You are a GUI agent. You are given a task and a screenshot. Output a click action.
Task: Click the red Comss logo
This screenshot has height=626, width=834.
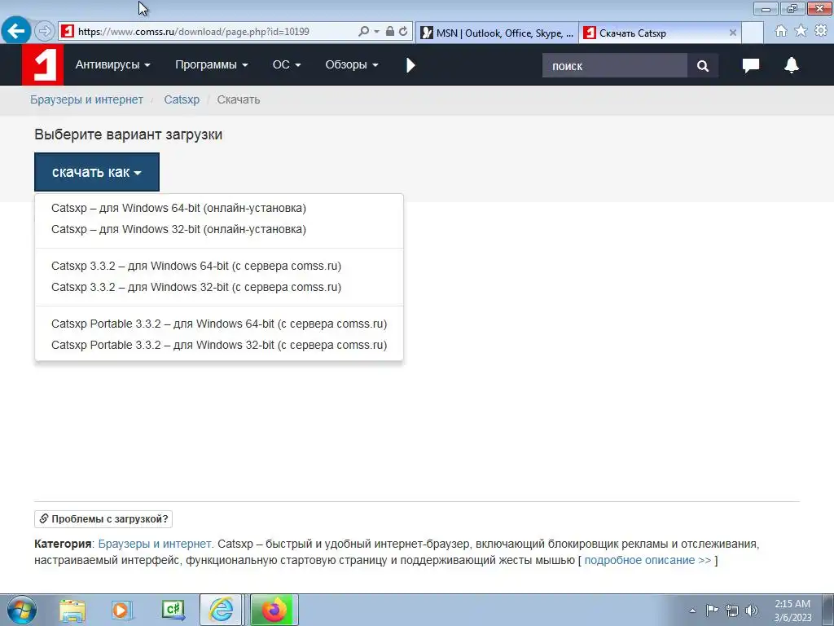42,65
